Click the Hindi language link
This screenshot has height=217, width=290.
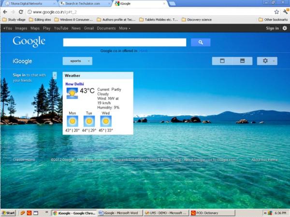(x=144, y=51)
